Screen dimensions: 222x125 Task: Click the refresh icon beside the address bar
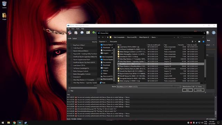click(178, 37)
